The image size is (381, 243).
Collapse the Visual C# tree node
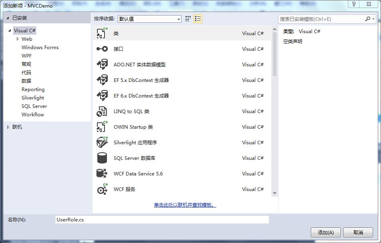coord(10,31)
